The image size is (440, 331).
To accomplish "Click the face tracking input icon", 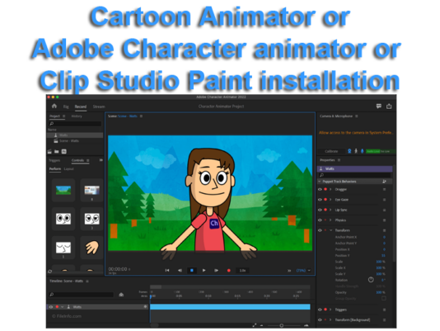I will (x=349, y=151).
